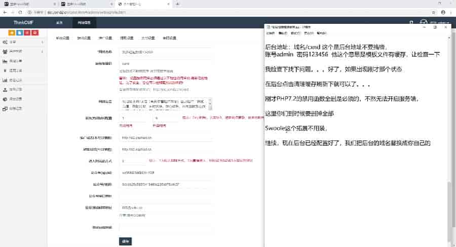Open the sidebar item with cubes icon
This screenshot has width=456, height=247.
[x=23, y=51]
